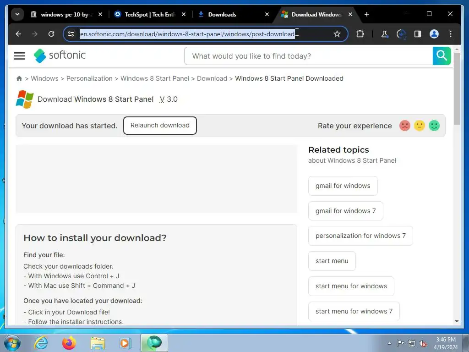
Task: Click the taskbar clock 3:46 PM
Action: (446, 343)
